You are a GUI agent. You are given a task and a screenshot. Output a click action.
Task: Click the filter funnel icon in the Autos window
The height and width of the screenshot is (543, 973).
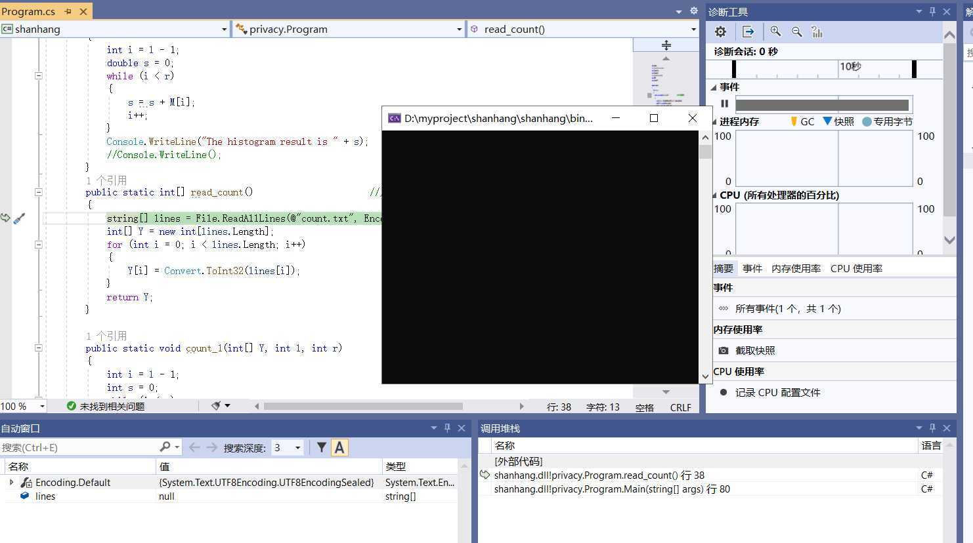click(x=321, y=447)
